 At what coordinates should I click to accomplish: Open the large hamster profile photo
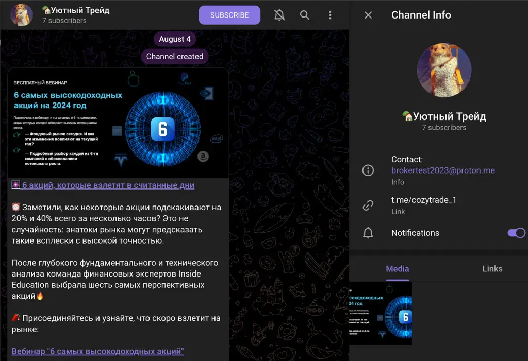[444, 70]
